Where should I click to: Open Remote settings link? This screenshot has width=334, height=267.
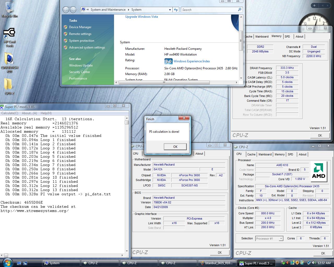[x=80, y=34]
